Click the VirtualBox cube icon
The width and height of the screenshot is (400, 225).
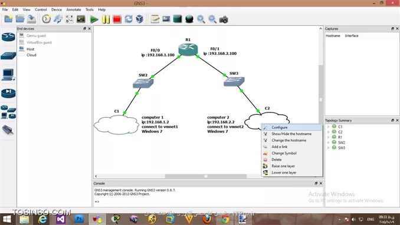tap(140, 19)
